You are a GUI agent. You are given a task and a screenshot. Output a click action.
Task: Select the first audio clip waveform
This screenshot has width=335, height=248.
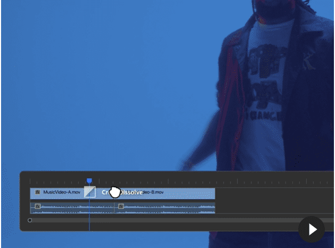pos(72,208)
